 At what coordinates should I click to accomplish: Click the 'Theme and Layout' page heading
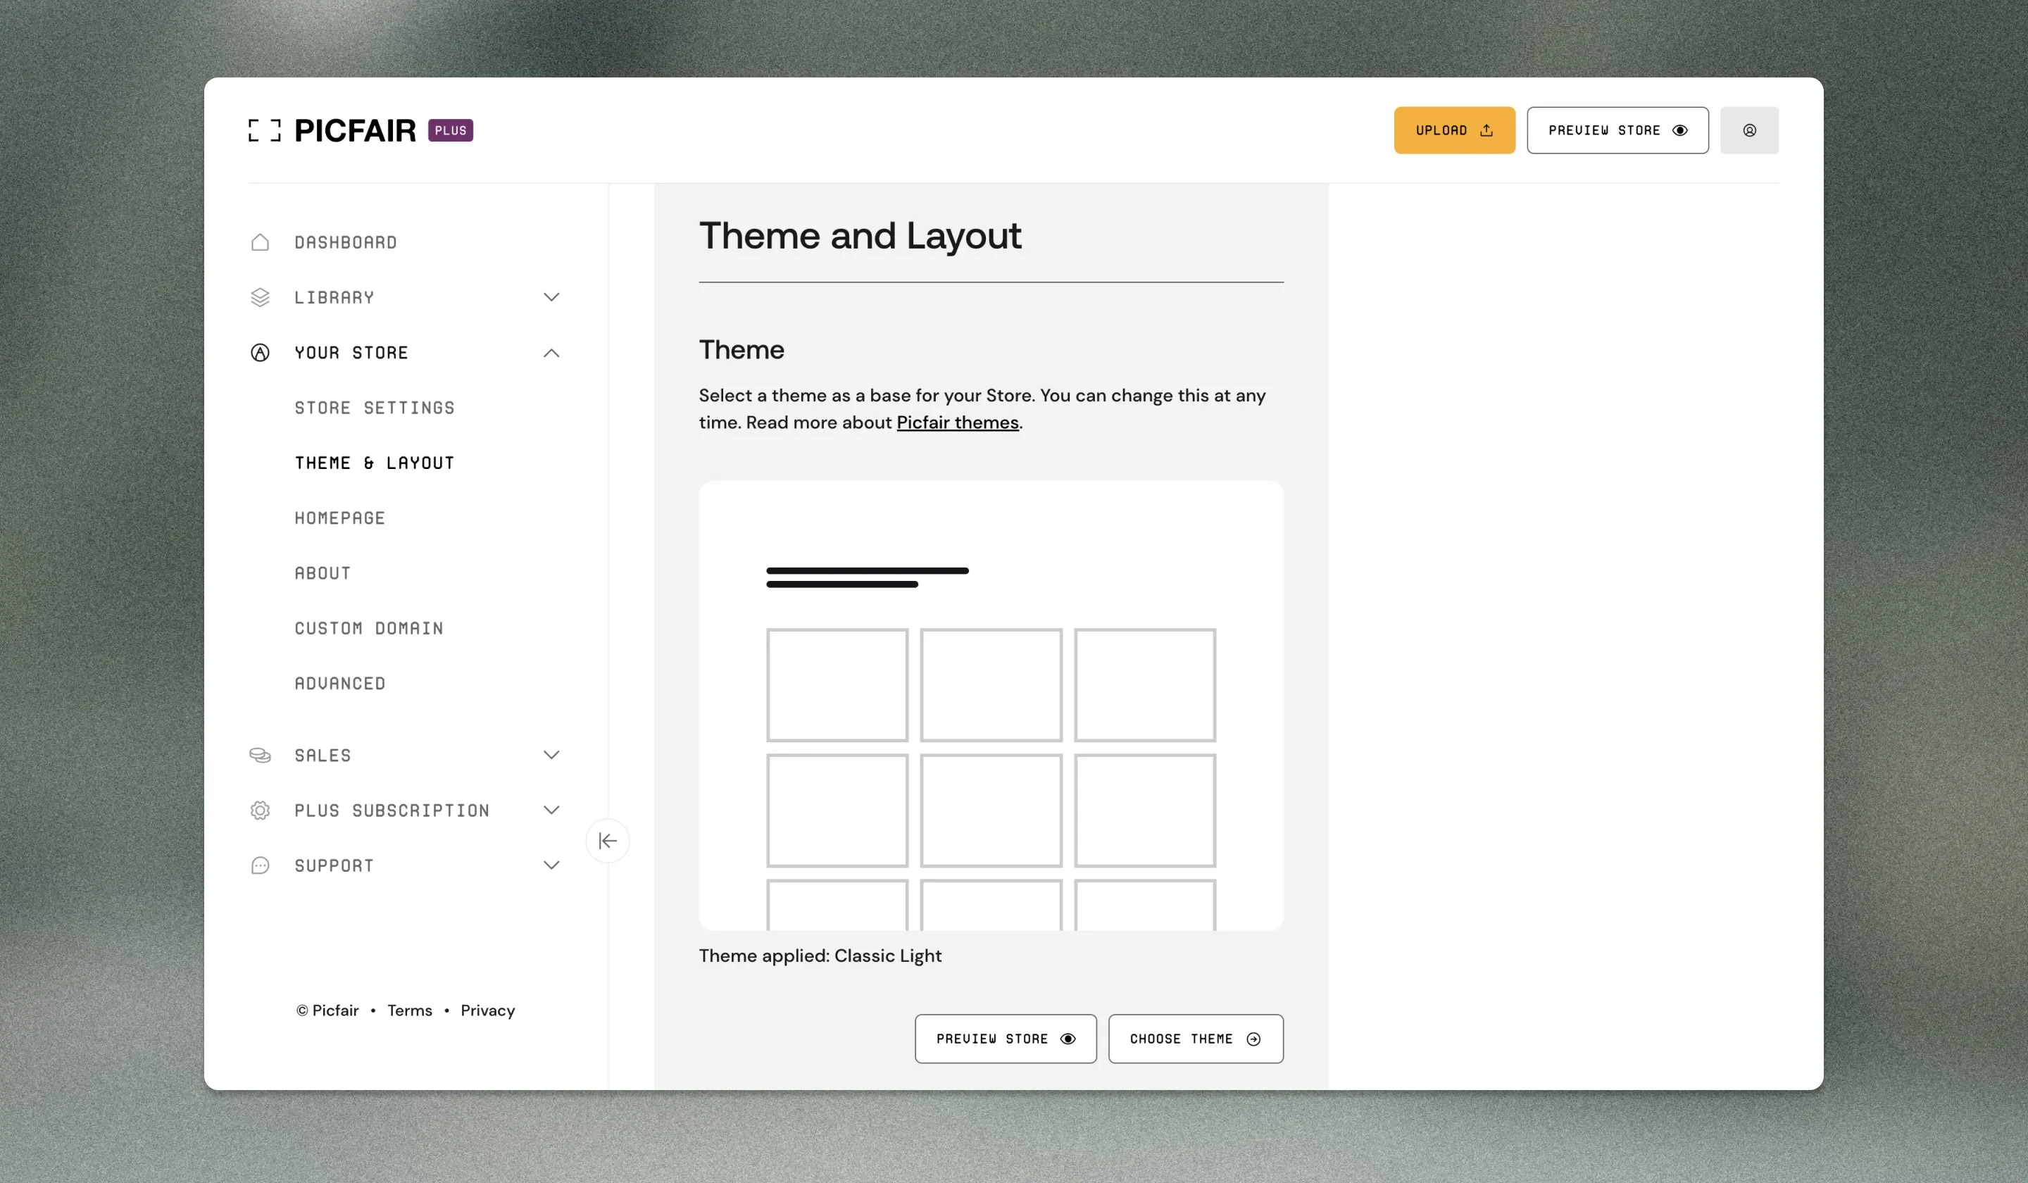click(860, 236)
